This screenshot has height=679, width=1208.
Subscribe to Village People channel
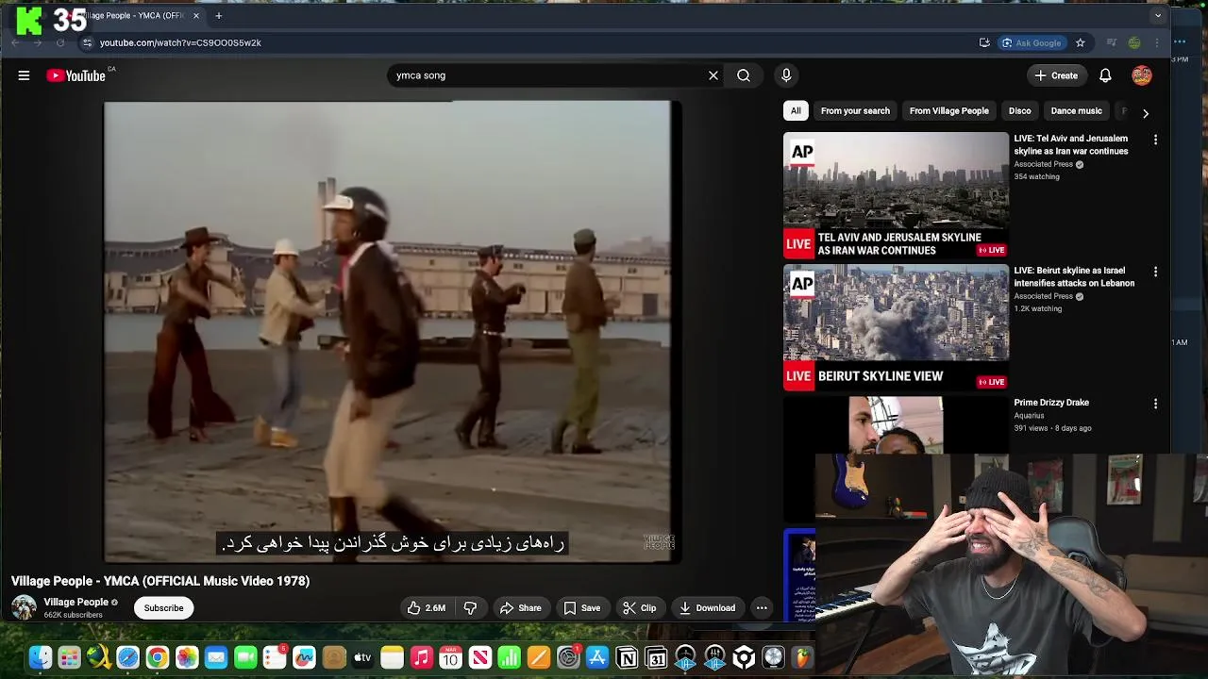click(x=163, y=608)
